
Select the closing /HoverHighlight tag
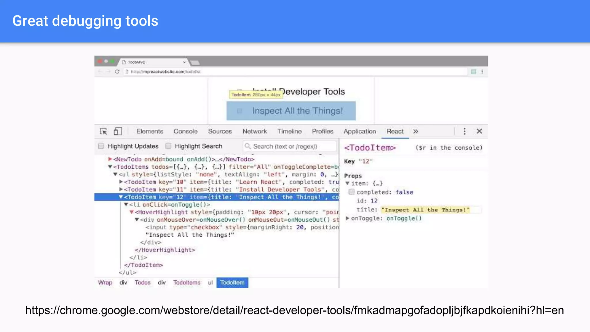pyautogui.click(x=165, y=250)
